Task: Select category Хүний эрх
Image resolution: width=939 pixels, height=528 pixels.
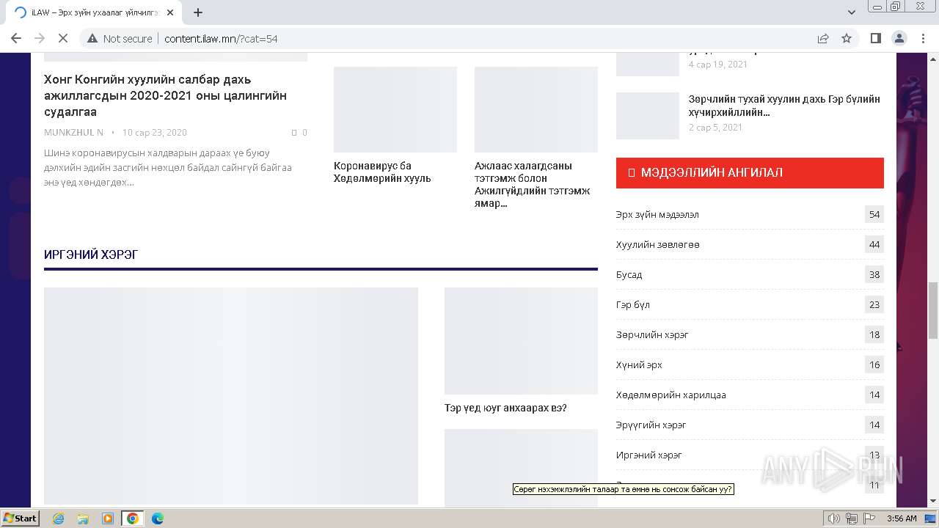Action: [x=639, y=365]
